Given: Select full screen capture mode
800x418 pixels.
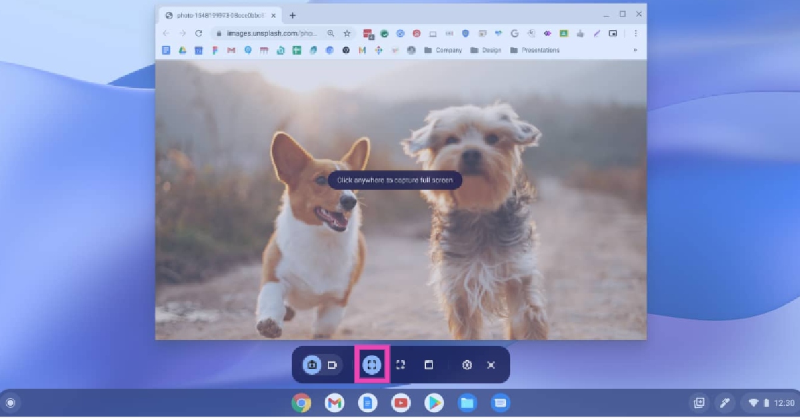Looking at the screenshot, I should pyautogui.click(x=372, y=365).
